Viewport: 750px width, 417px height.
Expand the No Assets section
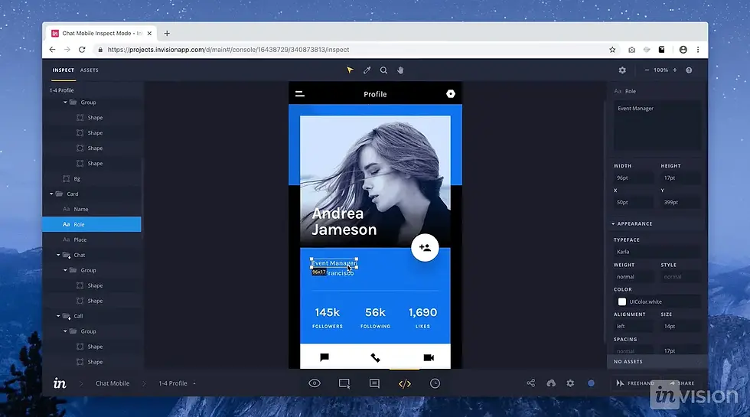click(657, 361)
